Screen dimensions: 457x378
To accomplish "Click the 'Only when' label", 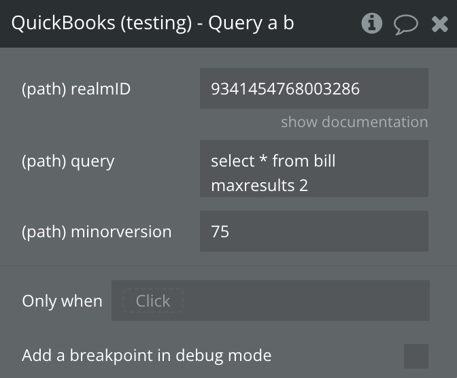I will coord(62,301).
